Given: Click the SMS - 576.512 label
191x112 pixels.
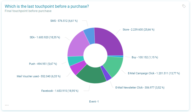Looking at the screenshot, I should [x=64, y=21].
